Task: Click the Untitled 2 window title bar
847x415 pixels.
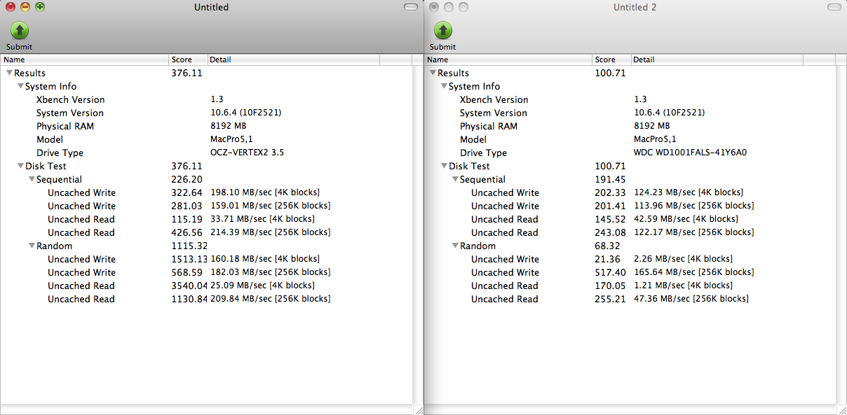Action: [x=635, y=7]
